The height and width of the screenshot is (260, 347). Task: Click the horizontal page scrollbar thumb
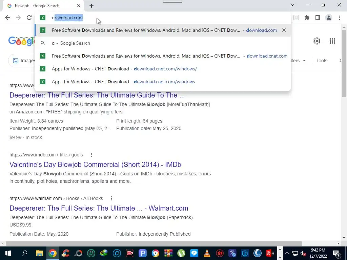154,243
